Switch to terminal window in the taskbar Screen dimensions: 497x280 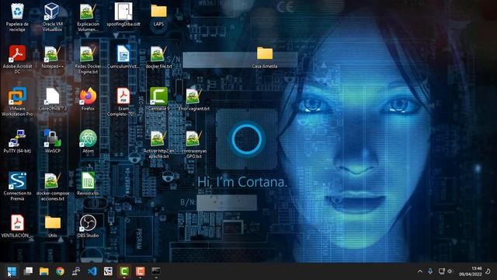[156, 271]
